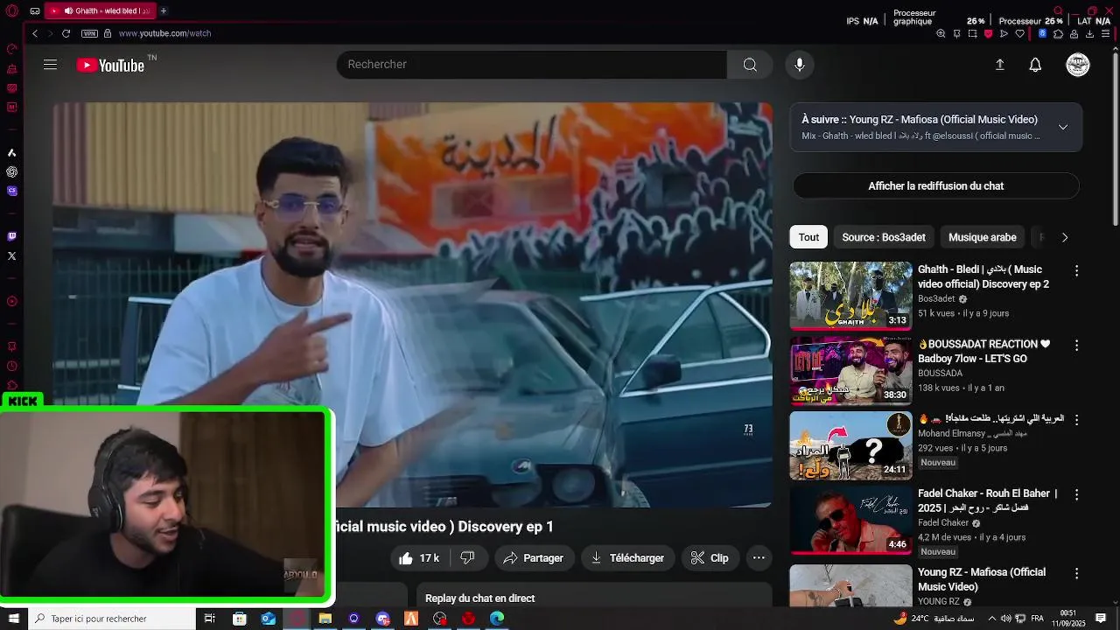Image resolution: width=1120 pixels, height=630 pixels.
Task: Open options for Gha!th - Bledi video
Action: (1076, 271)
